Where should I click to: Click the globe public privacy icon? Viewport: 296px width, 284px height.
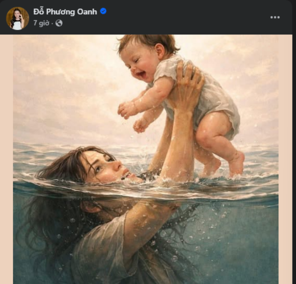tap(59, 23)
